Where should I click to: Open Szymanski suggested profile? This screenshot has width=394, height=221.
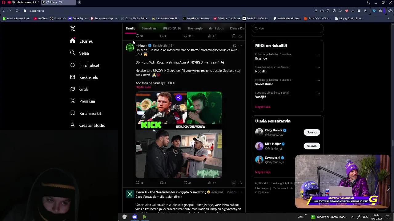pyautogui.click(x=272, y=157)
